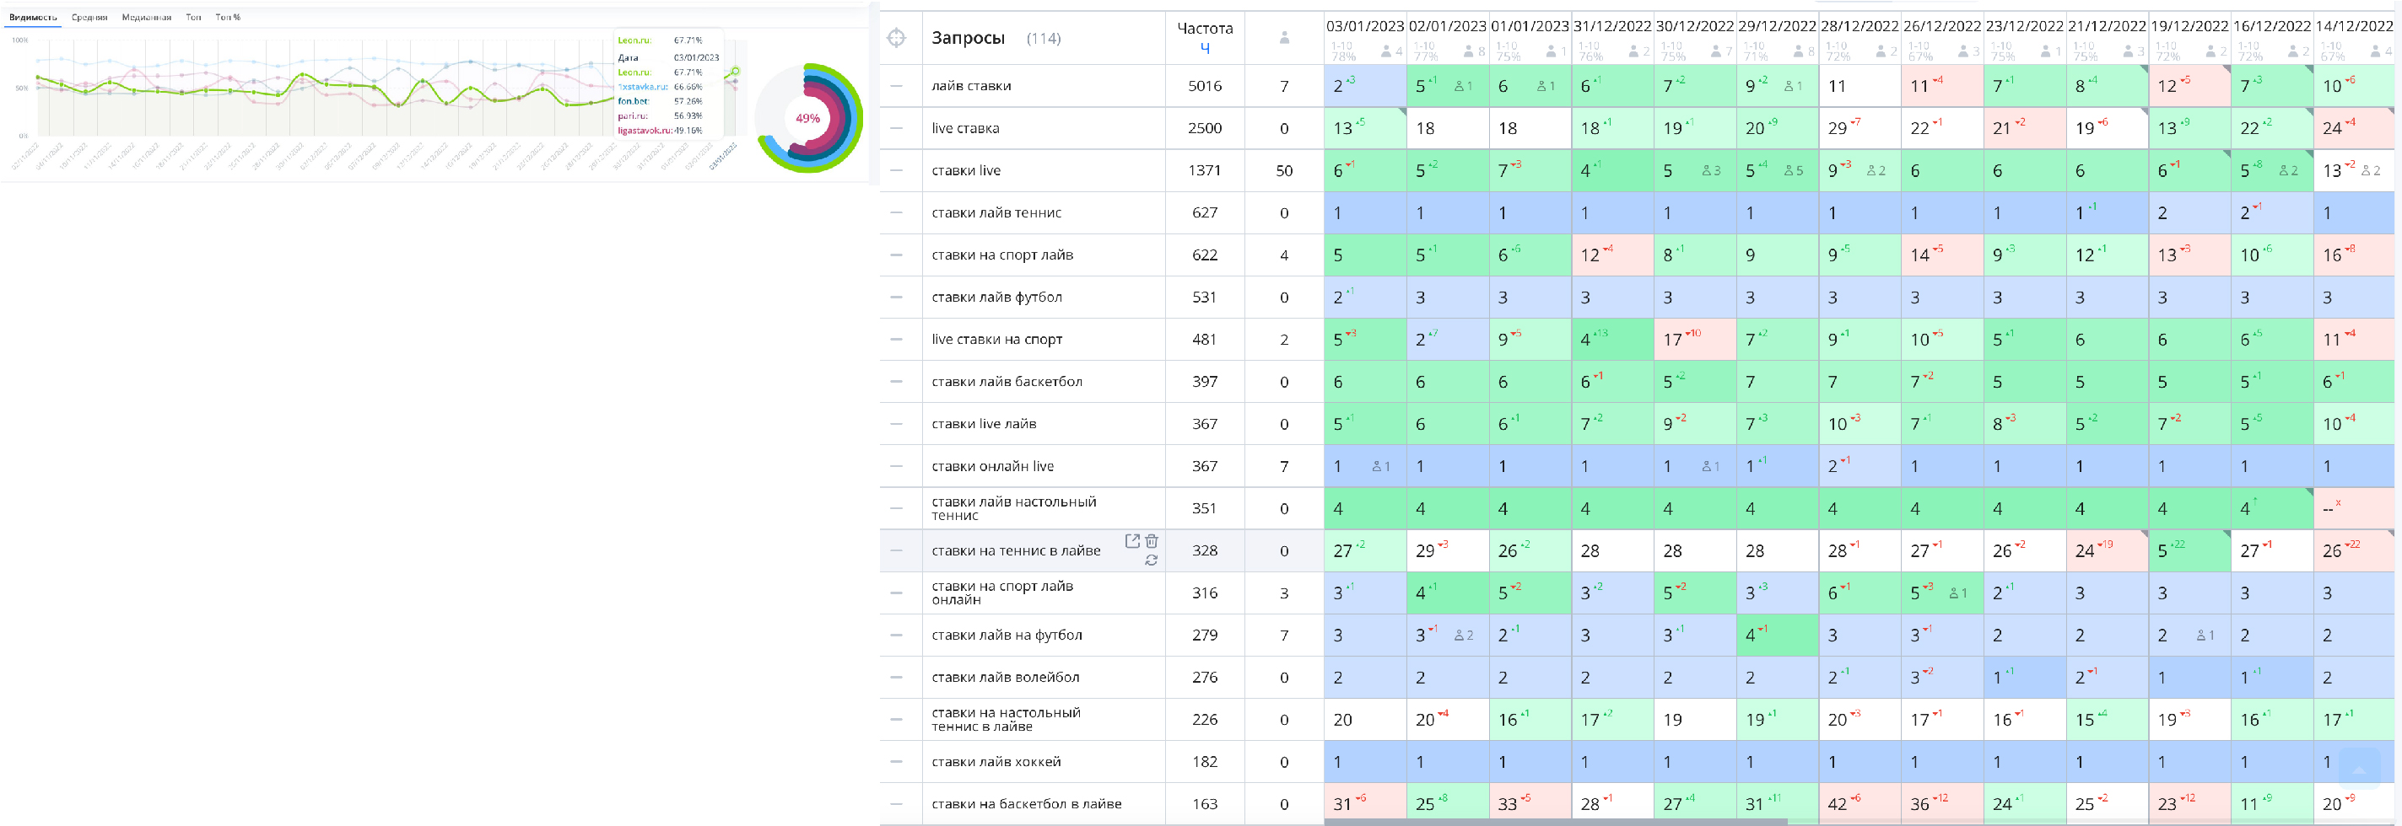Expand the corner marker on 'live ставка' 03/01/2023 cell

click(x=1401, y=112)
